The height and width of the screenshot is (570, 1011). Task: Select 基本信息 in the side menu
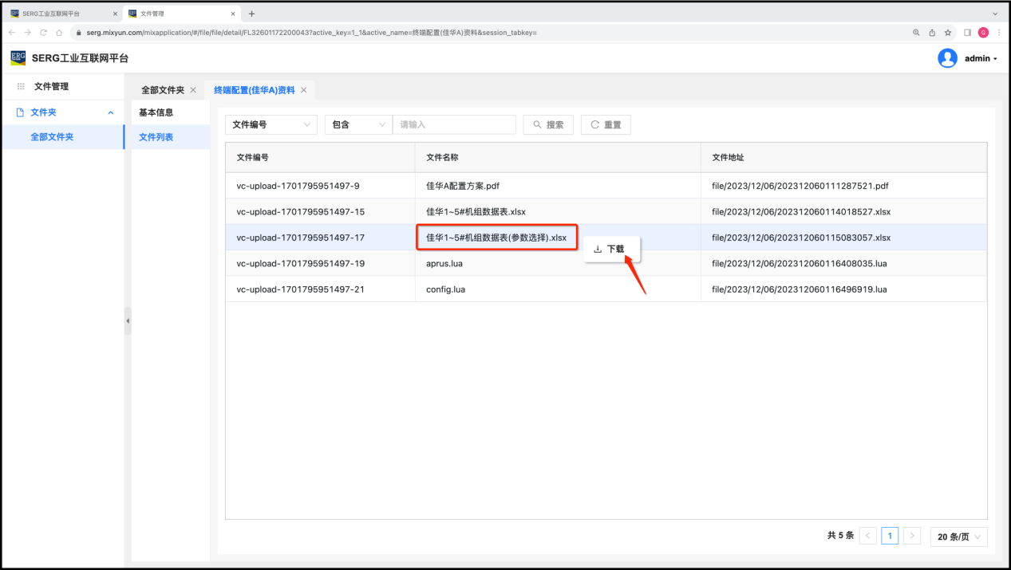(x=156, y=112)
